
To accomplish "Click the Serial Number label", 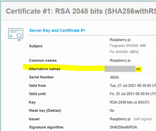I will (x=41, y=77).
